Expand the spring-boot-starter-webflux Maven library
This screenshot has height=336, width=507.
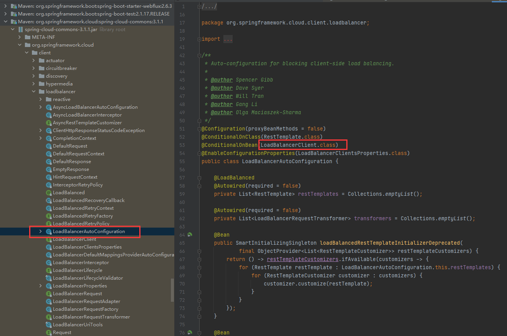[5, 6]
